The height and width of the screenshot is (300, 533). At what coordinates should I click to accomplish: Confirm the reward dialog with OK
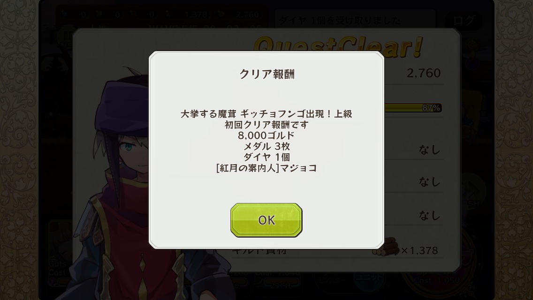(x=266, y=220)
